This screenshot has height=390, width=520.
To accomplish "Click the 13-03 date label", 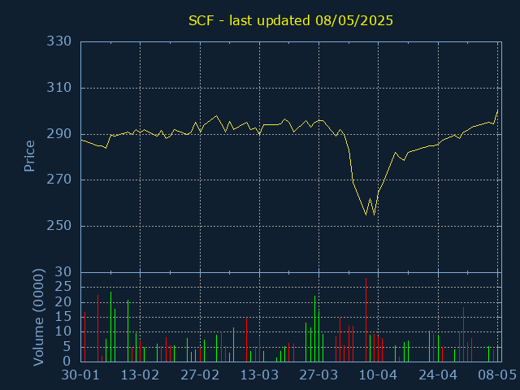I will (259, 375).
